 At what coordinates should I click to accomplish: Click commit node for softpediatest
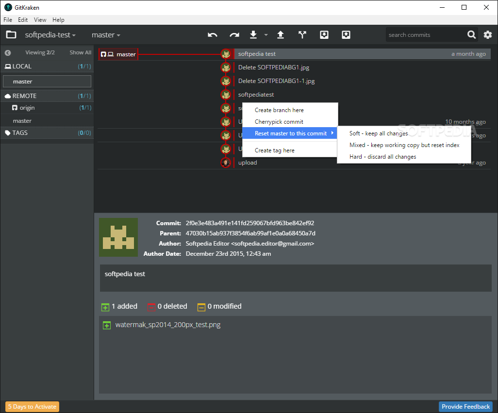[x=226, y=95]
